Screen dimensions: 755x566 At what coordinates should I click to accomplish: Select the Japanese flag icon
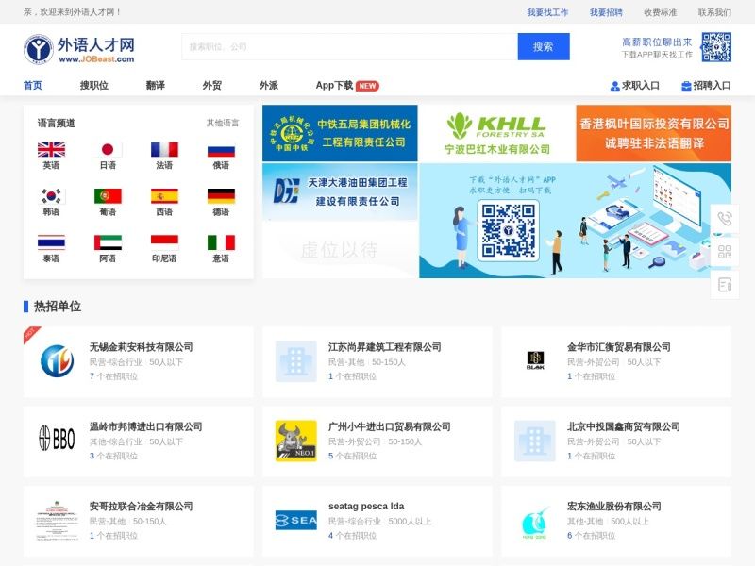click(108, 150)
